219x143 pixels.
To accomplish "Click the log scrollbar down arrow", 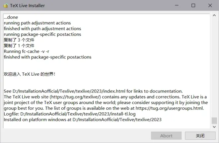I will pos(214,126).
